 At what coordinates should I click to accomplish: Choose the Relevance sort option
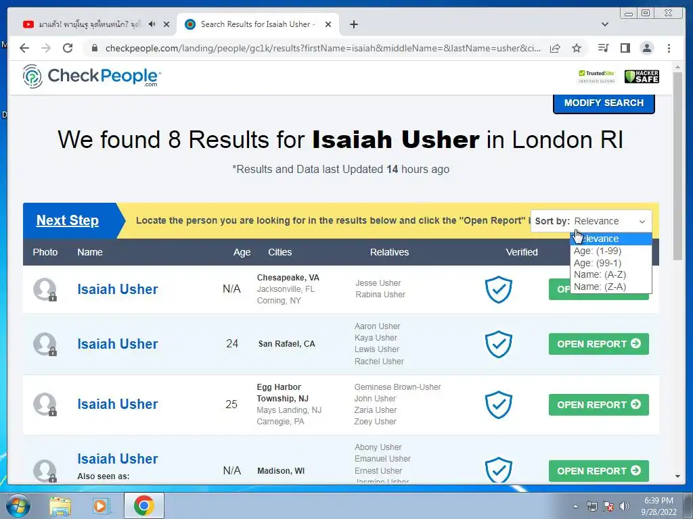[611, 239]
